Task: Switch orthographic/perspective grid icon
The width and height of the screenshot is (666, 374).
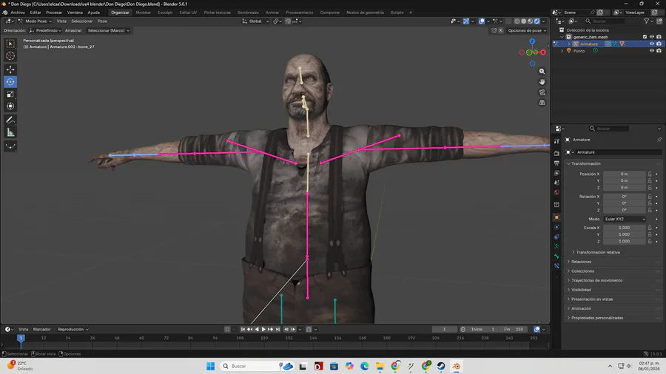Action: click(x=542, y=103)
